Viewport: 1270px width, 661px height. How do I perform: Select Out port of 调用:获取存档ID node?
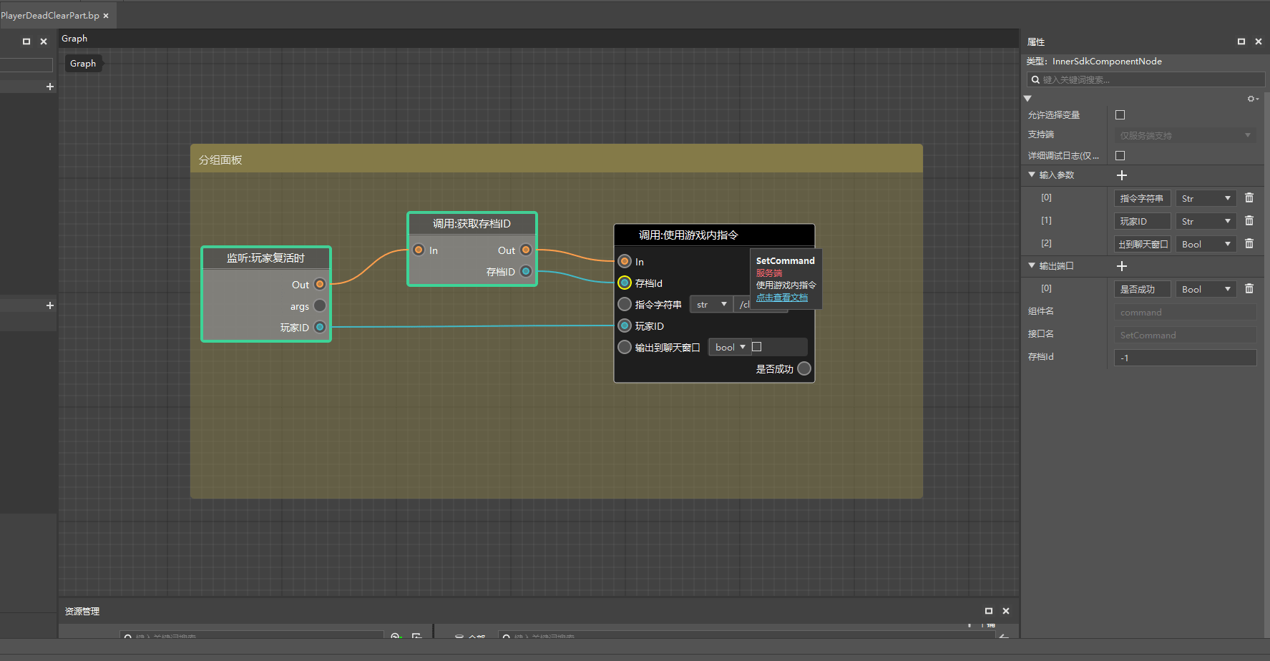(526, 250)
